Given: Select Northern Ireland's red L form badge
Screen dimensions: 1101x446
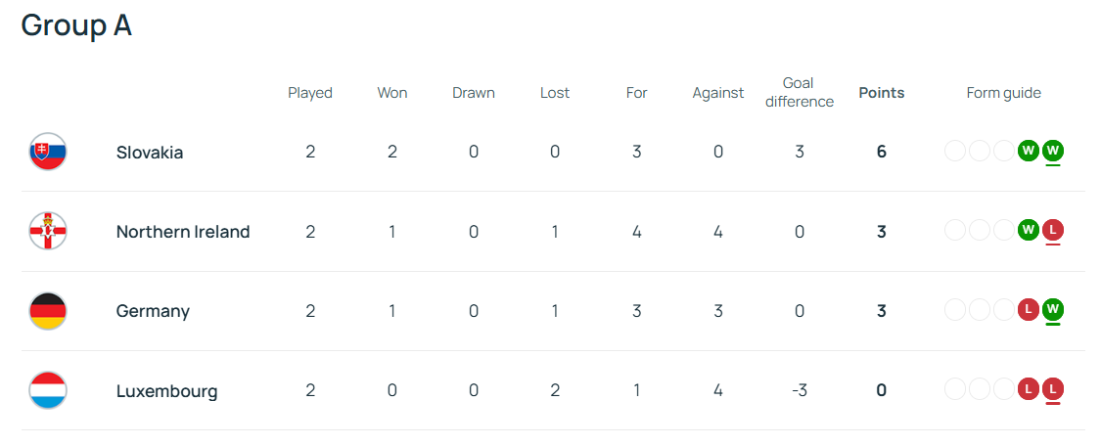Looking at the screenshot, I should click(x=1052, y=230).
